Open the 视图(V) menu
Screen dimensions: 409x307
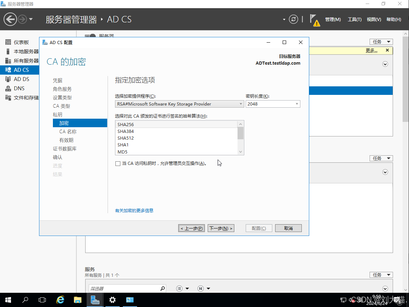pyautogui.click(x=374, y=19)
